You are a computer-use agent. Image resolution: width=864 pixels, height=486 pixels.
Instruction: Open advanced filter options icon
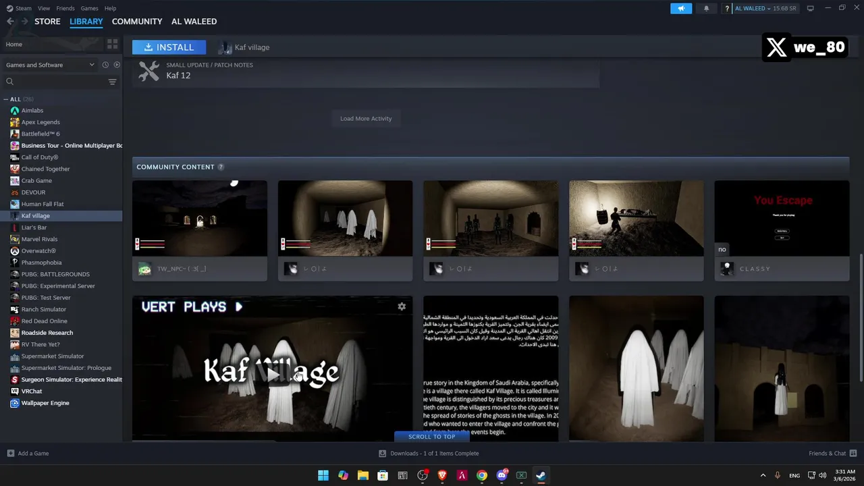tap(113, 82)
